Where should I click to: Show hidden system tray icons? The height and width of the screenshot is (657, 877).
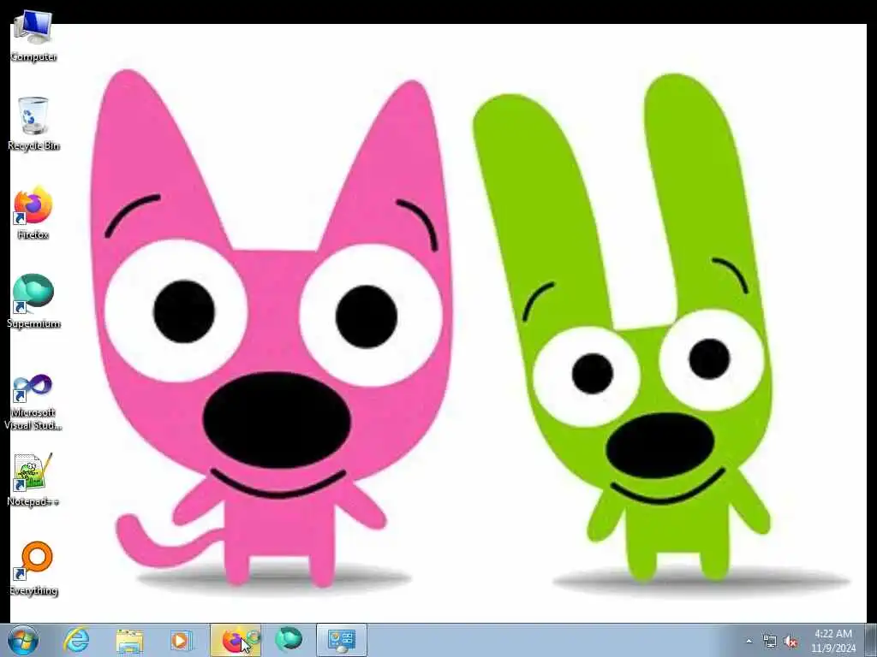749,642
